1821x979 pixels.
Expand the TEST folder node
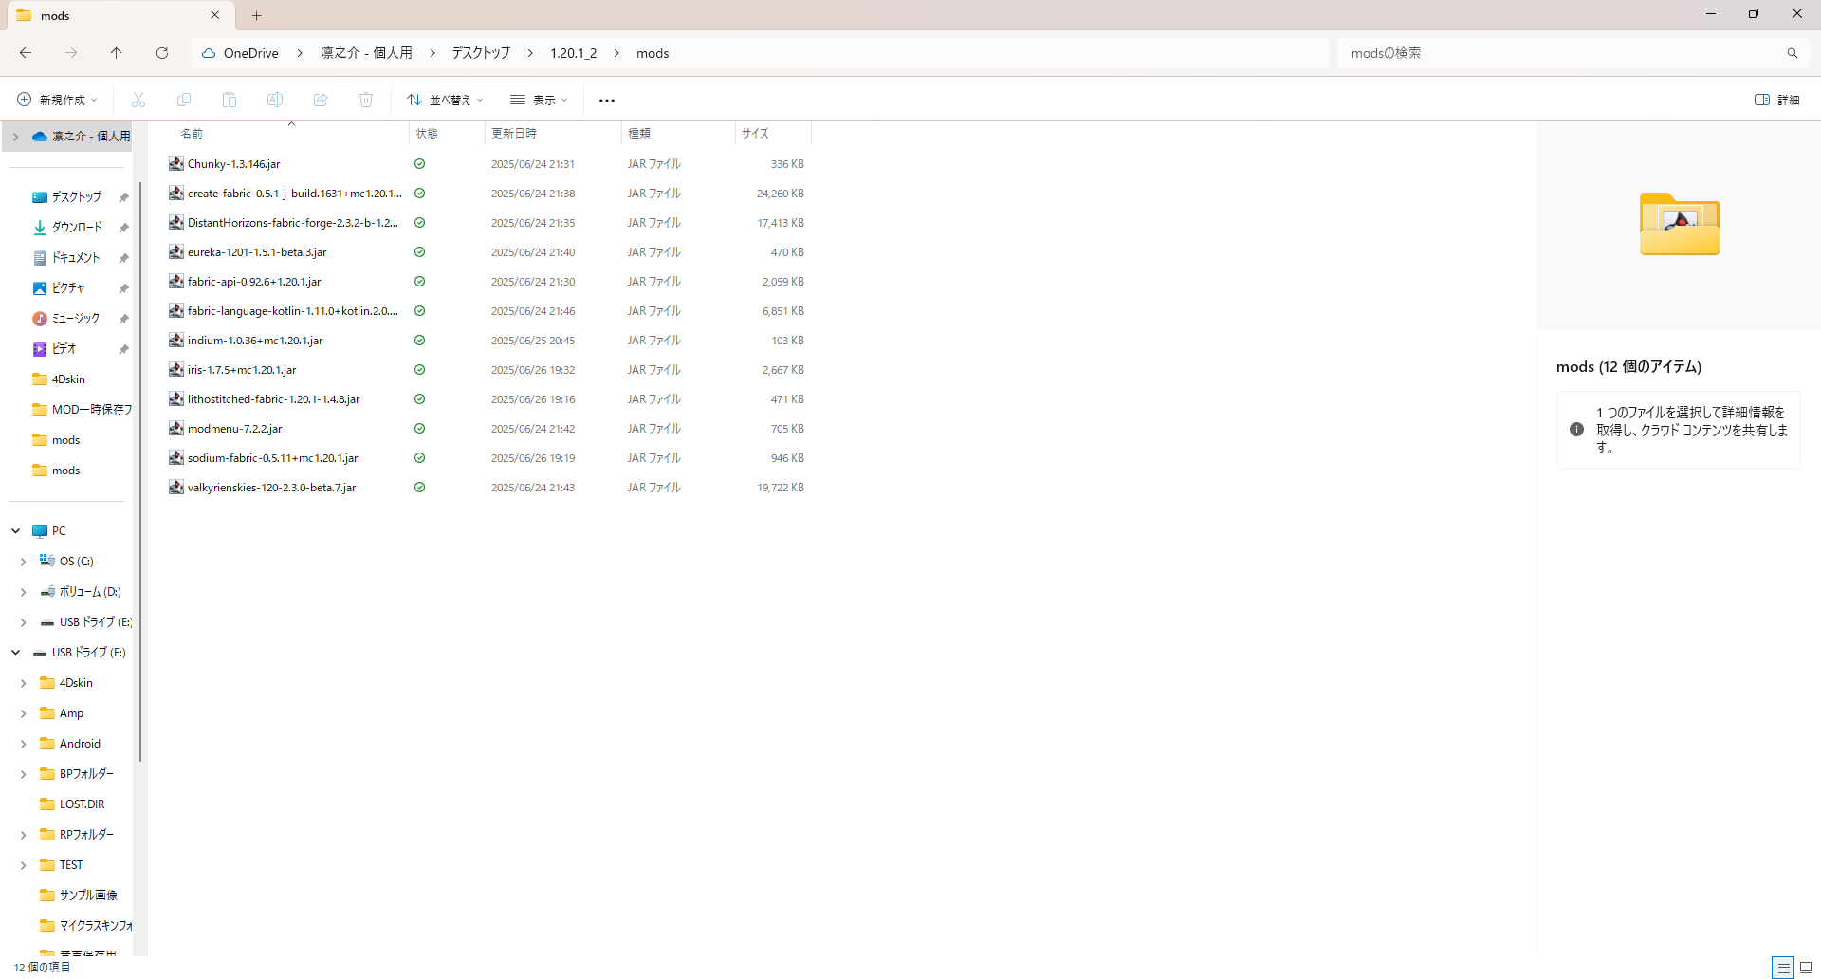pyautogui.click(x=24, y=865)
